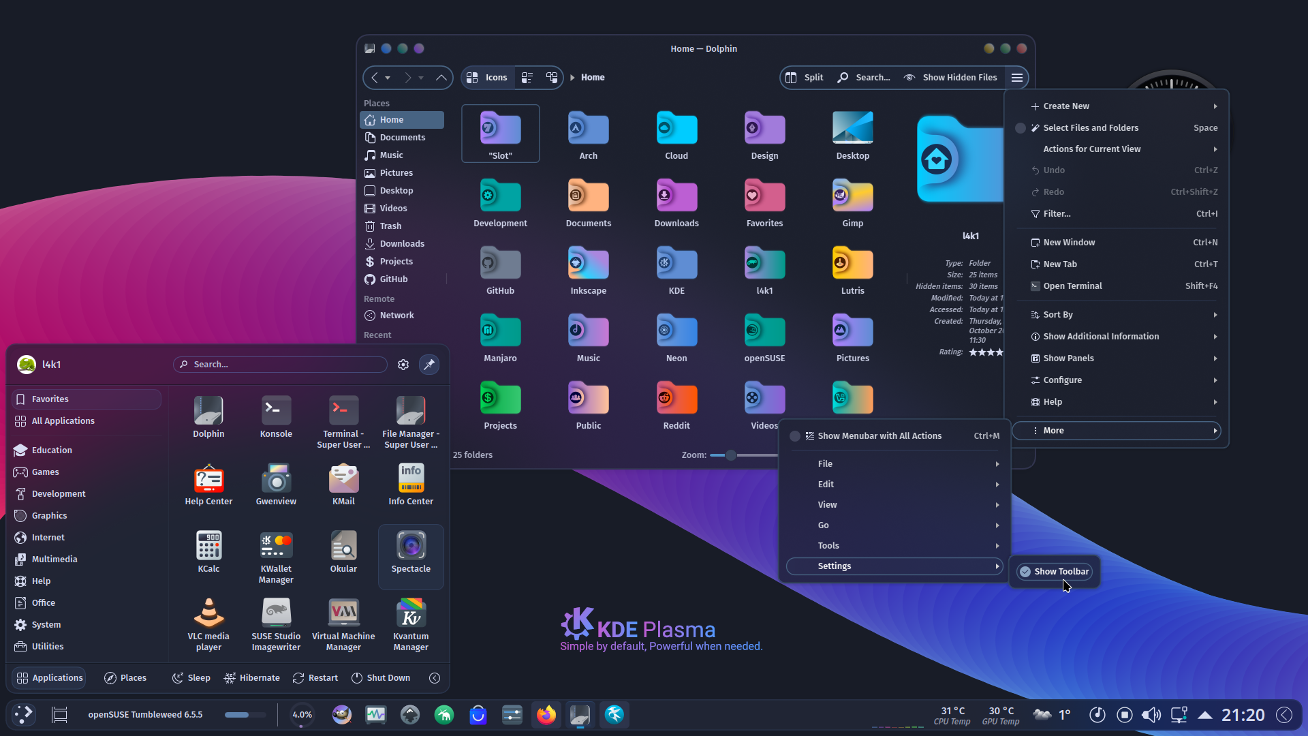Open the Lutris folder

[852, 271]
